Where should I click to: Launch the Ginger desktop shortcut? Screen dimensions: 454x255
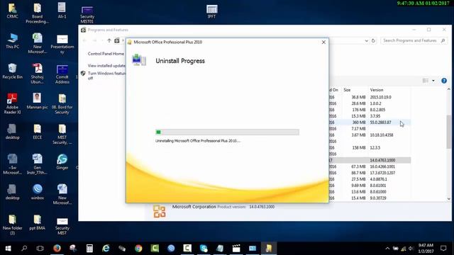click(62, 162)
